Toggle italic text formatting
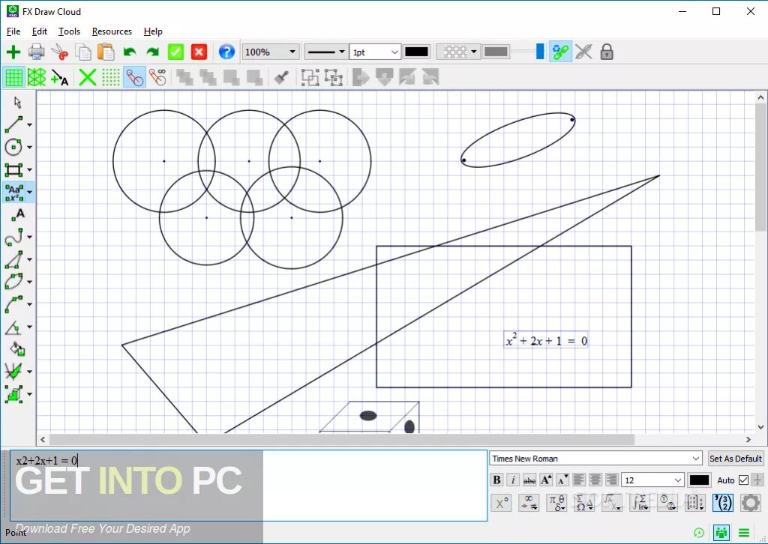768x544 pixels. coord(513,480)
